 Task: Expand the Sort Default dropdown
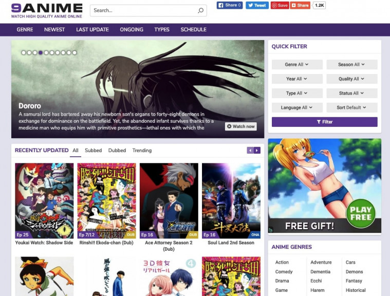[351, 107]
